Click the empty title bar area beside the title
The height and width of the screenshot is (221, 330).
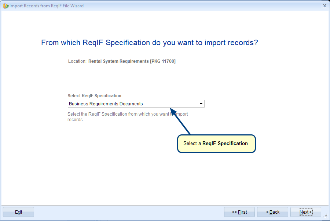[x=202, y=6]
